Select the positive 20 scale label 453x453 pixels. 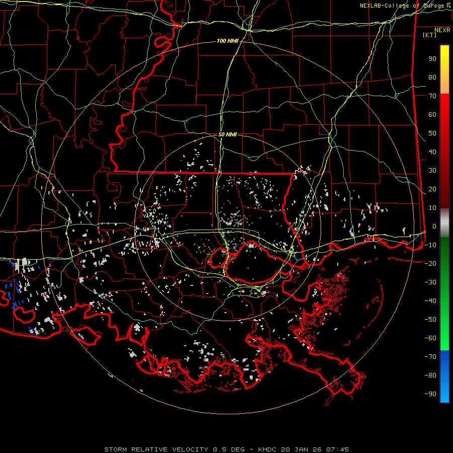(x=432, y=189)
